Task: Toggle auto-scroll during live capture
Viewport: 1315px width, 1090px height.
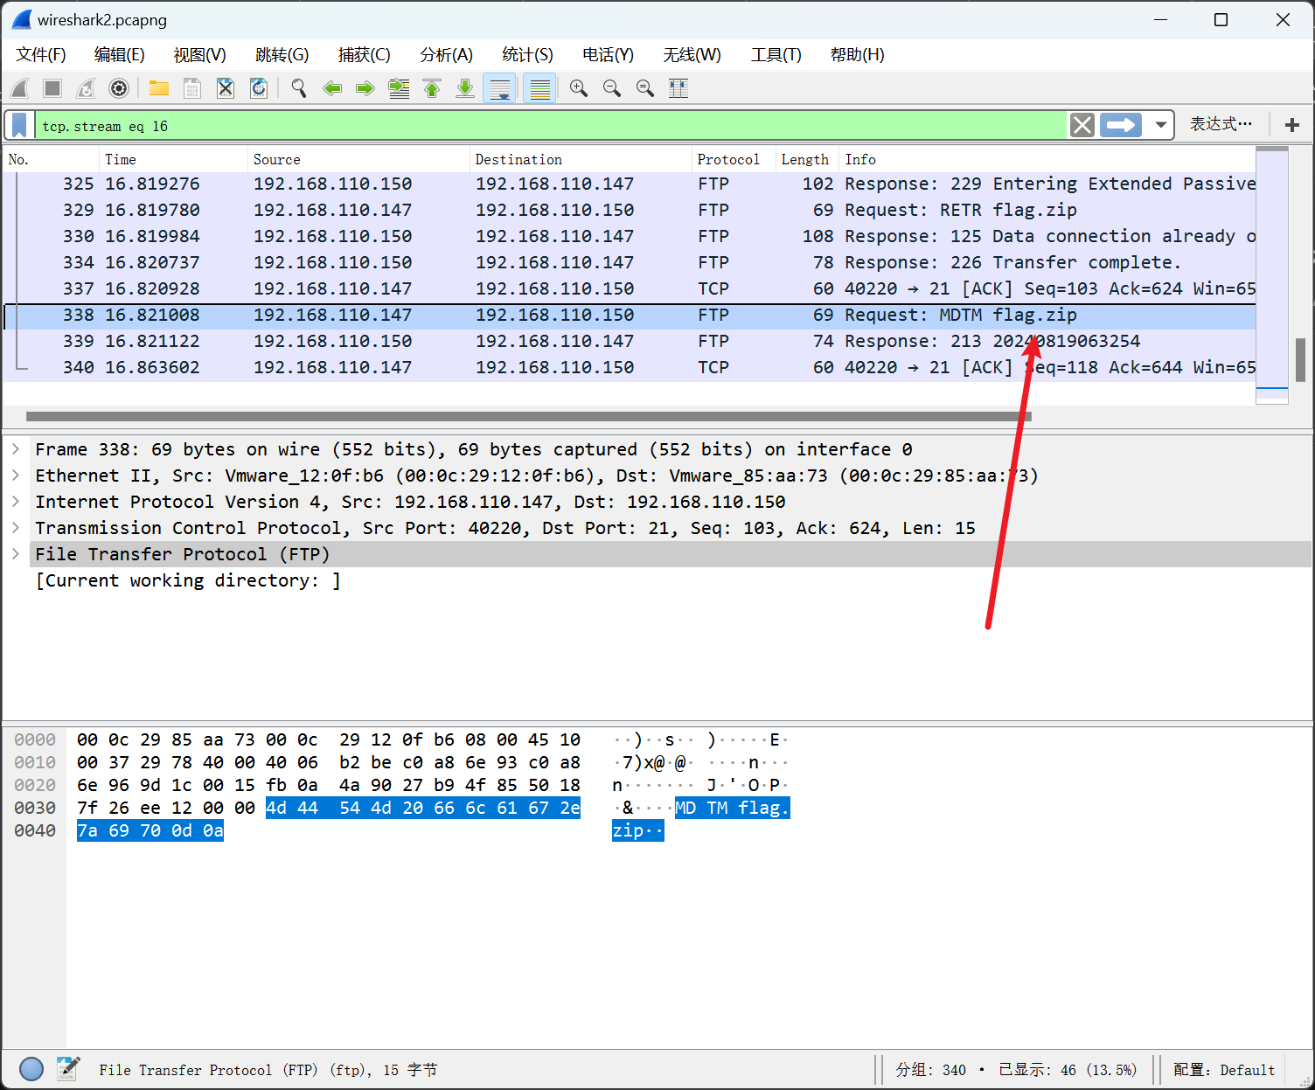Action: click(x=500, y=88)
